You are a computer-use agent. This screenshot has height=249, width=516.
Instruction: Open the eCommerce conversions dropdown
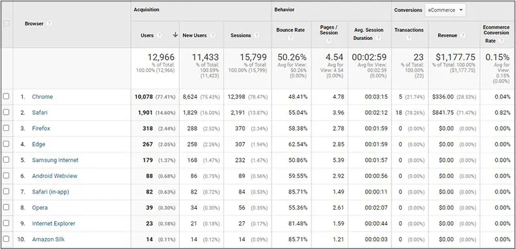point(445,10)
